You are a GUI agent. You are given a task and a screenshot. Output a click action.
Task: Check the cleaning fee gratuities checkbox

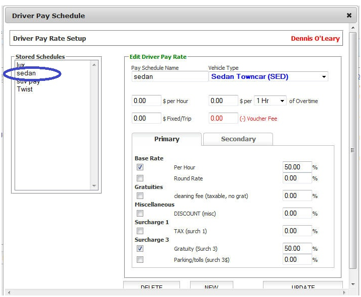click(140, 196)
